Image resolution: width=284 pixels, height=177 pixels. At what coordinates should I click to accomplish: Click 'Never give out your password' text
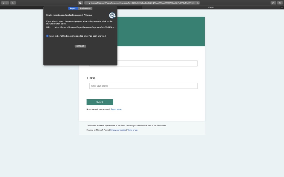98,109
